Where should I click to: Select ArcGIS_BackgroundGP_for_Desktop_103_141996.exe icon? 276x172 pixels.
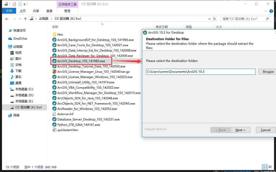54,40
